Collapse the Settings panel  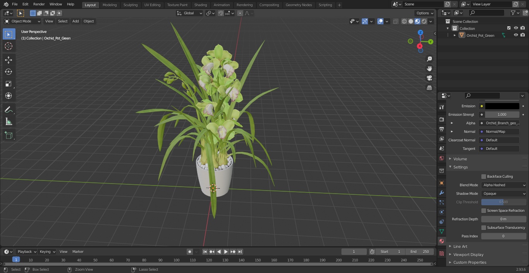460,167
